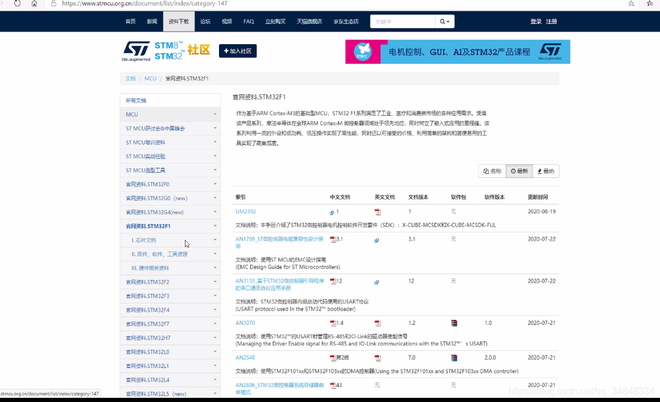Open UM2392 Chinese document external link icon

pos(331,213)
